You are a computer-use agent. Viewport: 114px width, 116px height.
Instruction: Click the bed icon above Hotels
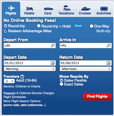pyautogui.click(x=30, y=9)
